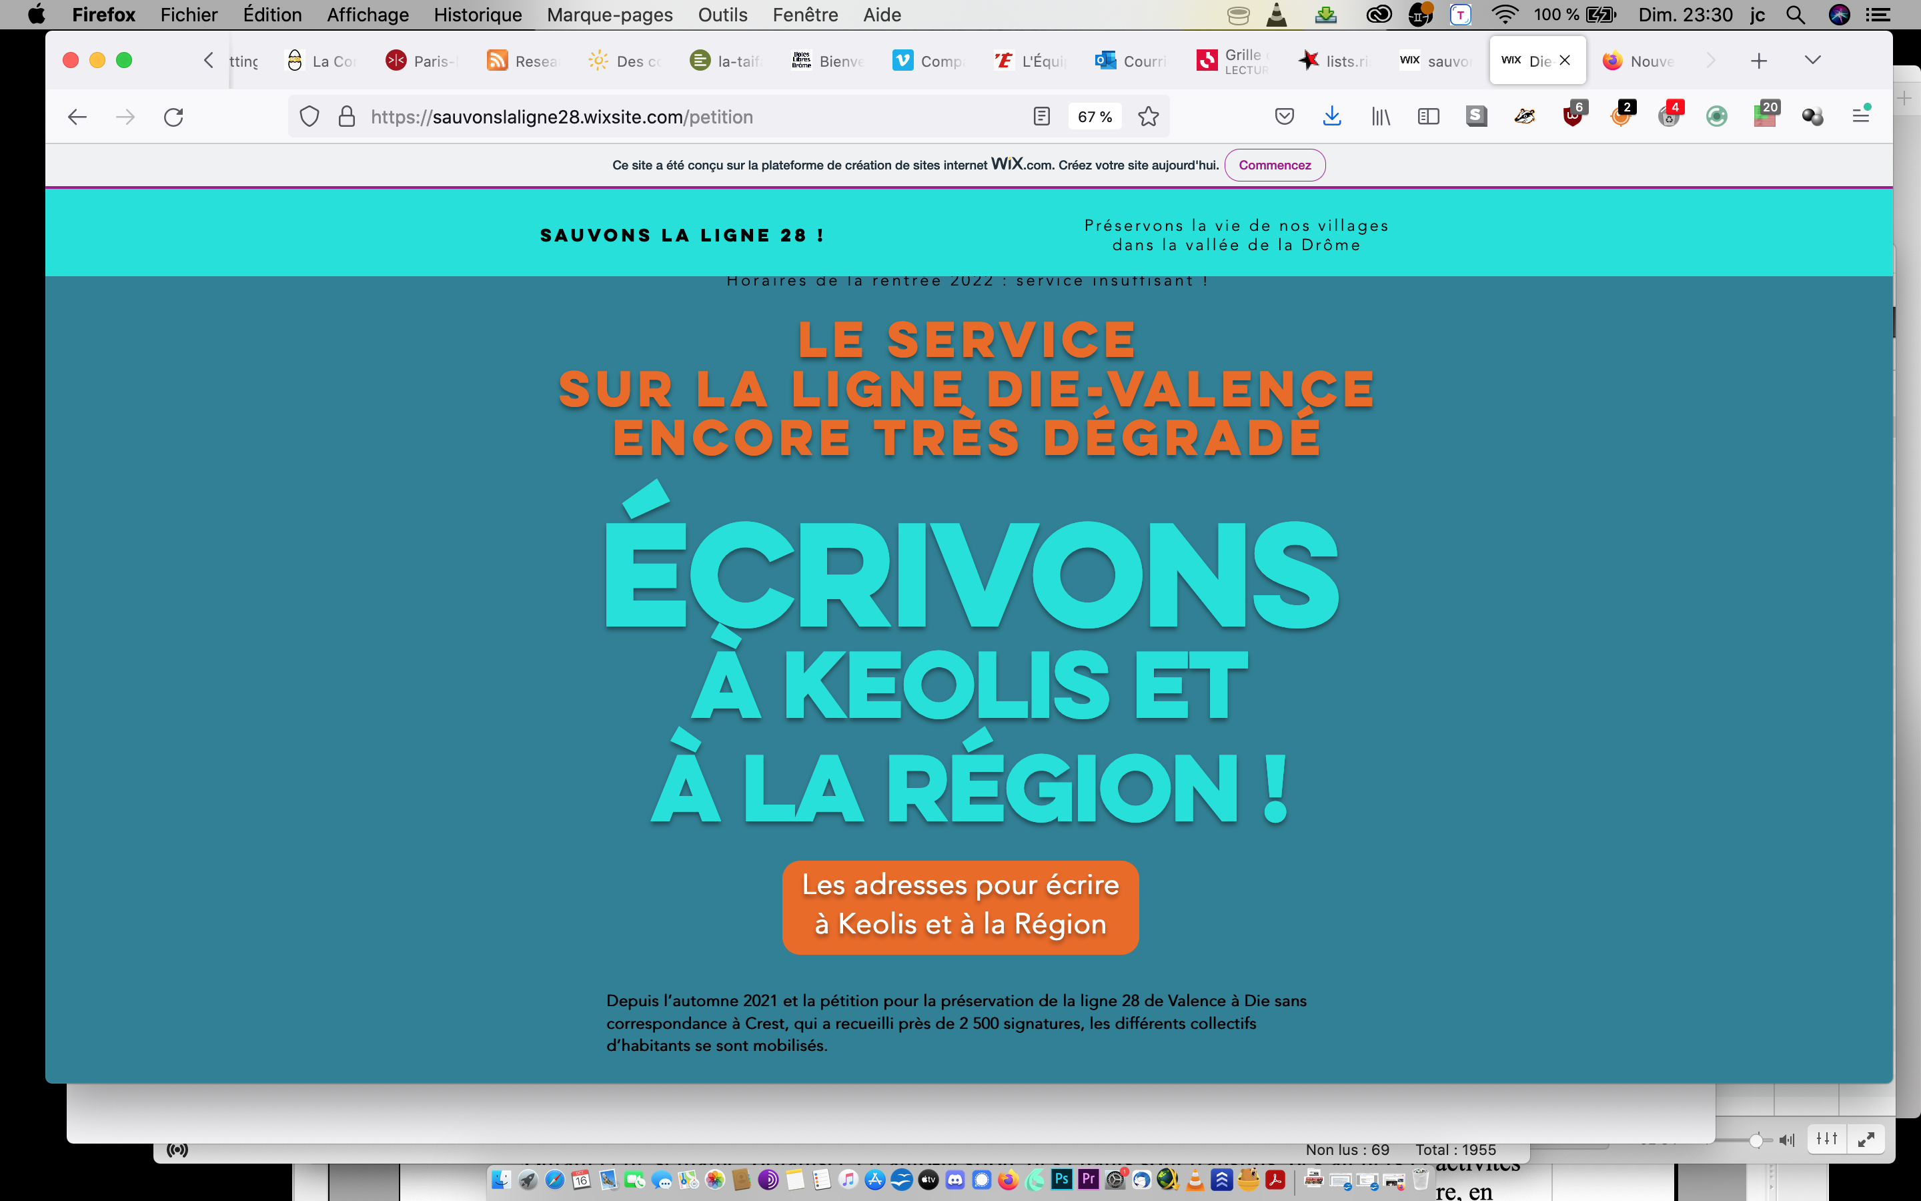Open the Marque-pages menu

(x=610, y=14)
